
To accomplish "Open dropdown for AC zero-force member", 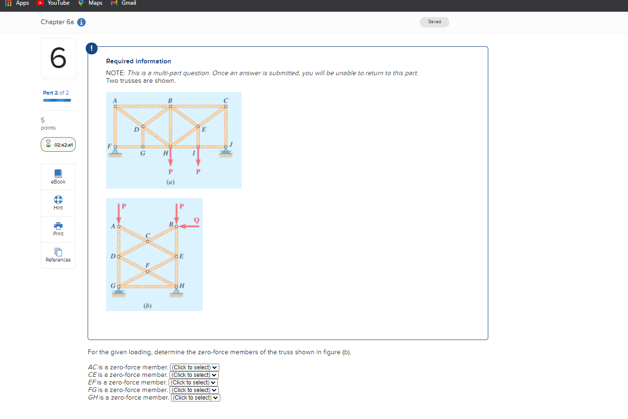I will pyautogui.click(x=195, y=367).
